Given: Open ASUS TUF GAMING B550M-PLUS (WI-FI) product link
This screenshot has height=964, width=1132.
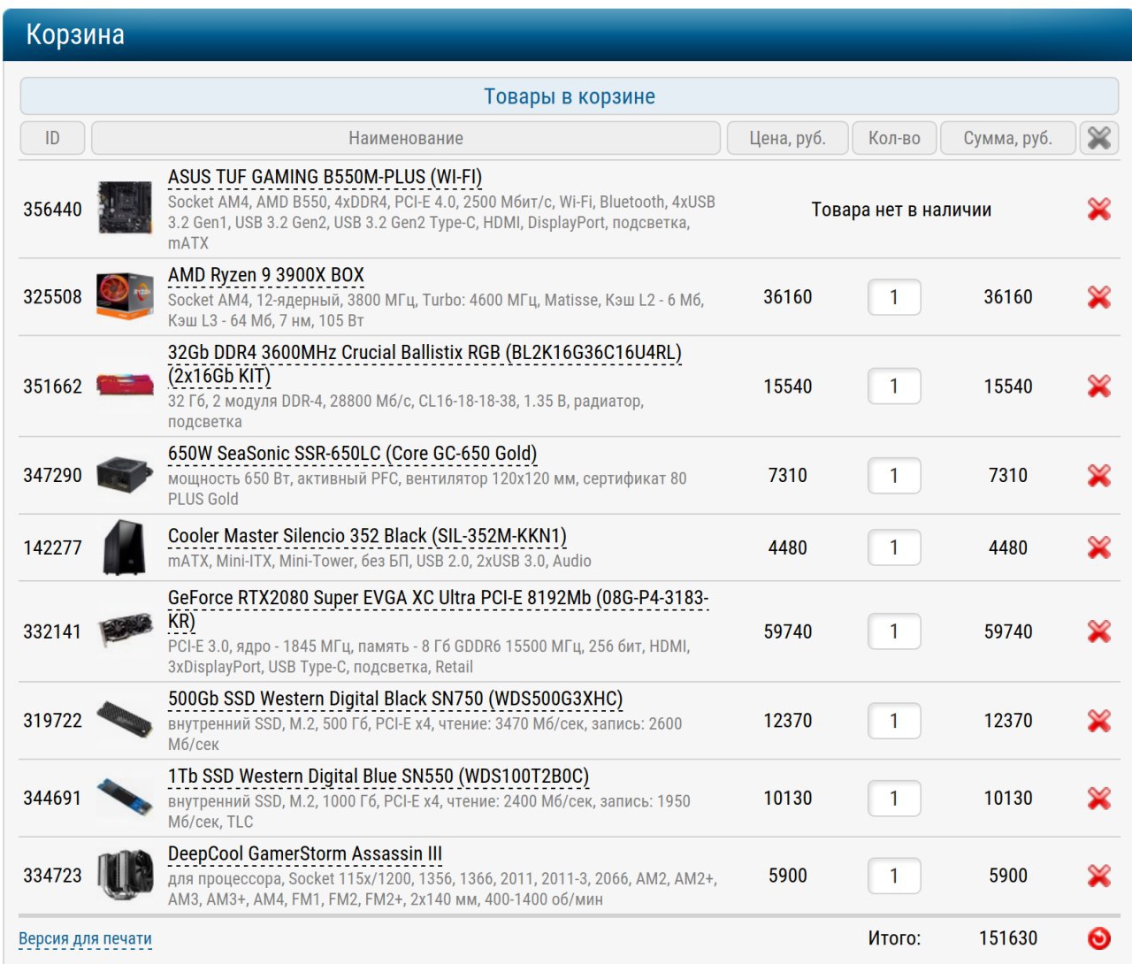Looking at the screenshot, I should (x=325, y=177).
